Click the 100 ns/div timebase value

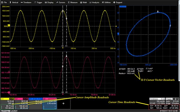160,101
